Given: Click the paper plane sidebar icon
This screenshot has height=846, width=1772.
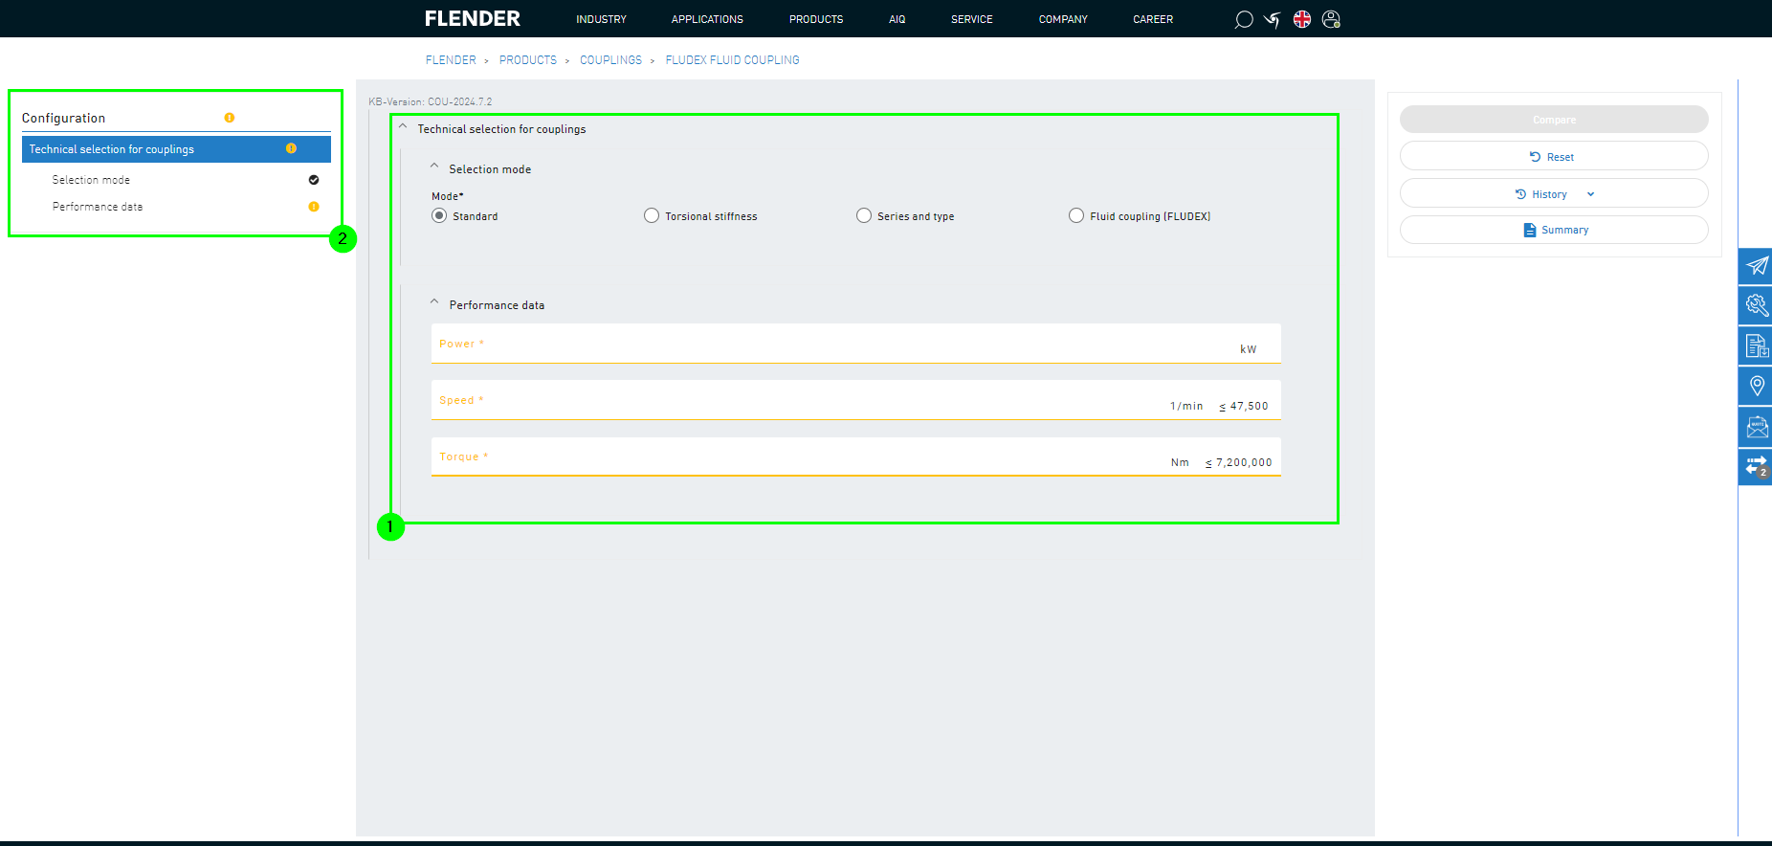Looking at the screenshot, I should click(x=1756, y=266).
